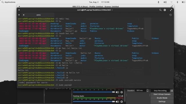Open OBS Settings button
This screenshot has height=104, width=186.
[x=162, y=101]
